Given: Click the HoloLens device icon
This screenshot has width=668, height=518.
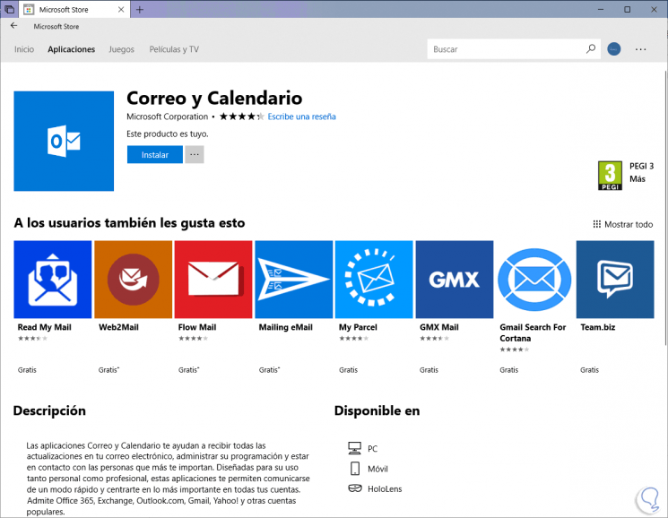Looking at the screenshot, I should pos(355,488).
